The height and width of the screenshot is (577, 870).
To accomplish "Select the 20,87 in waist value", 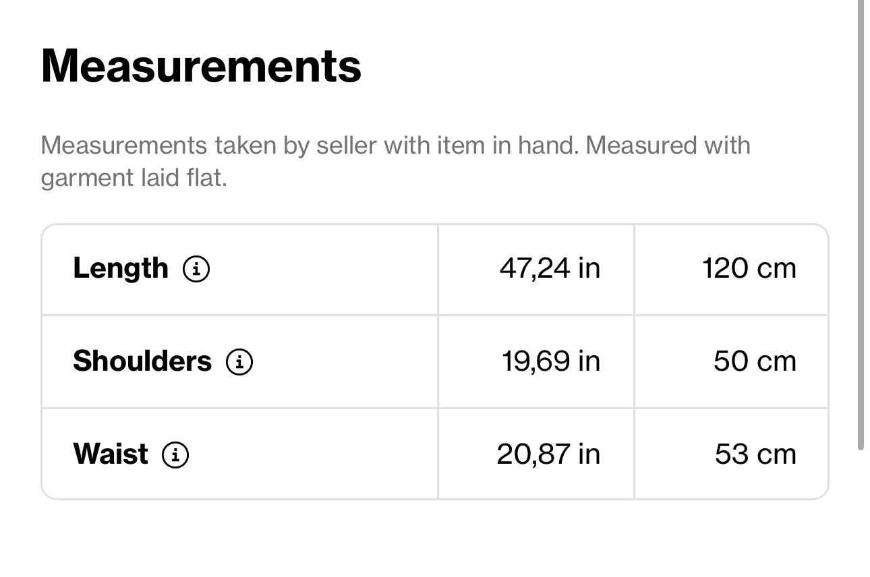I will coord(548,454).
